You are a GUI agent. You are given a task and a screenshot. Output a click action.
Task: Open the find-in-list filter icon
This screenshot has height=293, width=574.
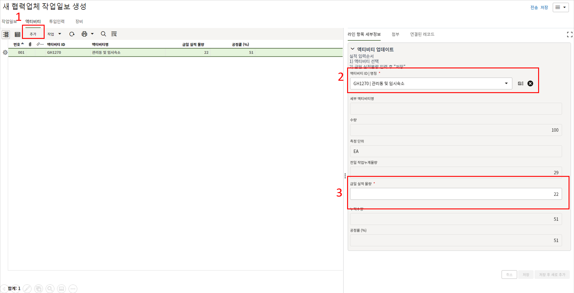[x=114, y=34]
